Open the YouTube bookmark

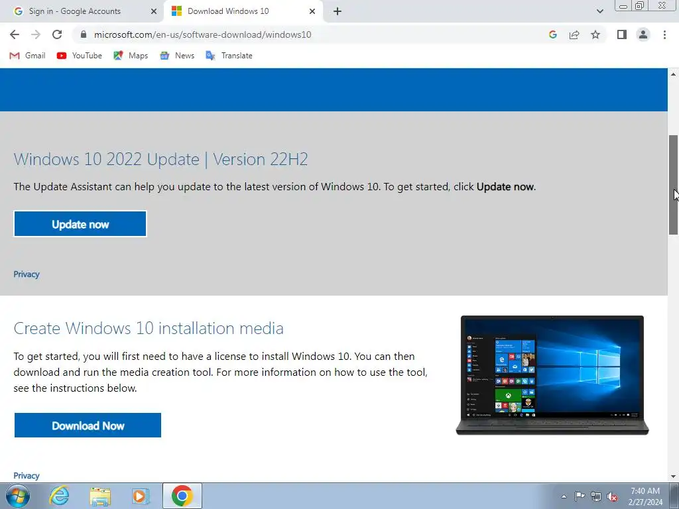[80, 56]
